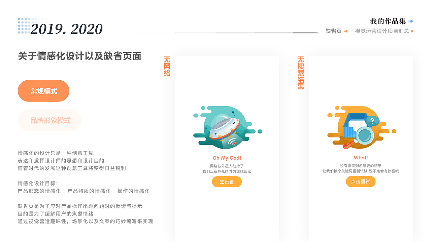Viewport: 431px width, 242px height.
Task: Click the orange dot after 缺省页
Action: pos(346,31)
